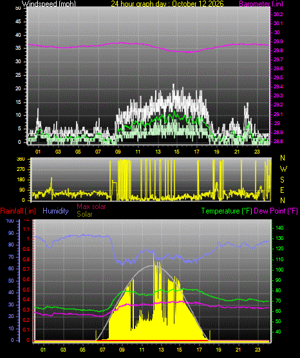Screen dimensions: 300x358
Task: Click the 29.4 barometer axis value
Action: tap(278, 86)
